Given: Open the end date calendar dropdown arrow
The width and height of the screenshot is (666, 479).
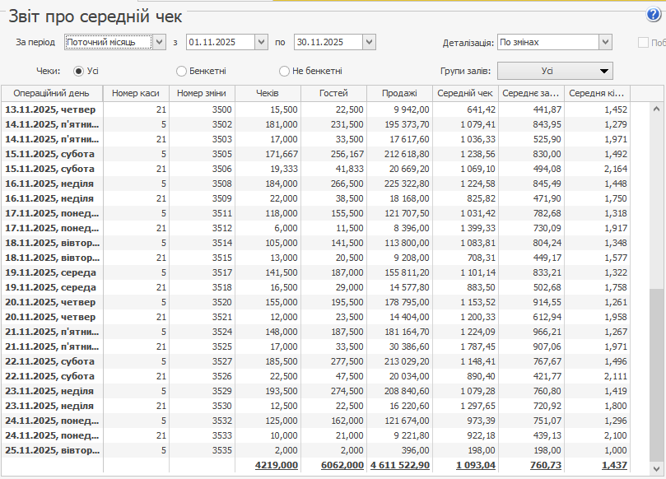Looking at the screenshot, I should tap(368, 42).
